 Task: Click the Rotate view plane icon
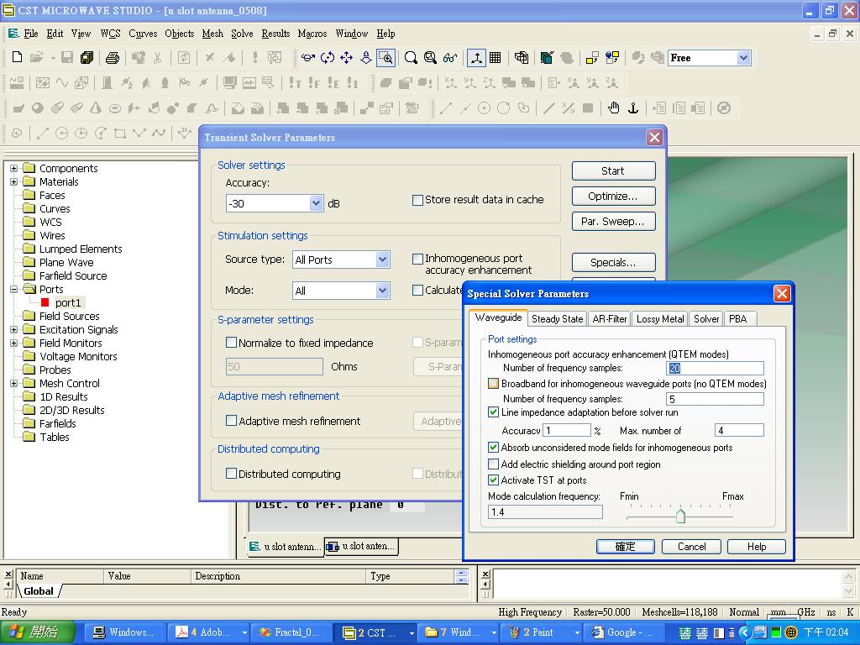point(307,58)
